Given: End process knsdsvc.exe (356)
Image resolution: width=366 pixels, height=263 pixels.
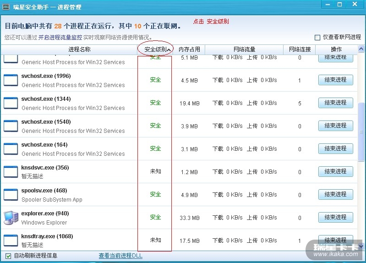Looking at the screenshot, I should (336, 171).
